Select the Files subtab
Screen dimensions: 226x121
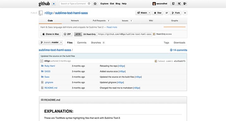70,43
